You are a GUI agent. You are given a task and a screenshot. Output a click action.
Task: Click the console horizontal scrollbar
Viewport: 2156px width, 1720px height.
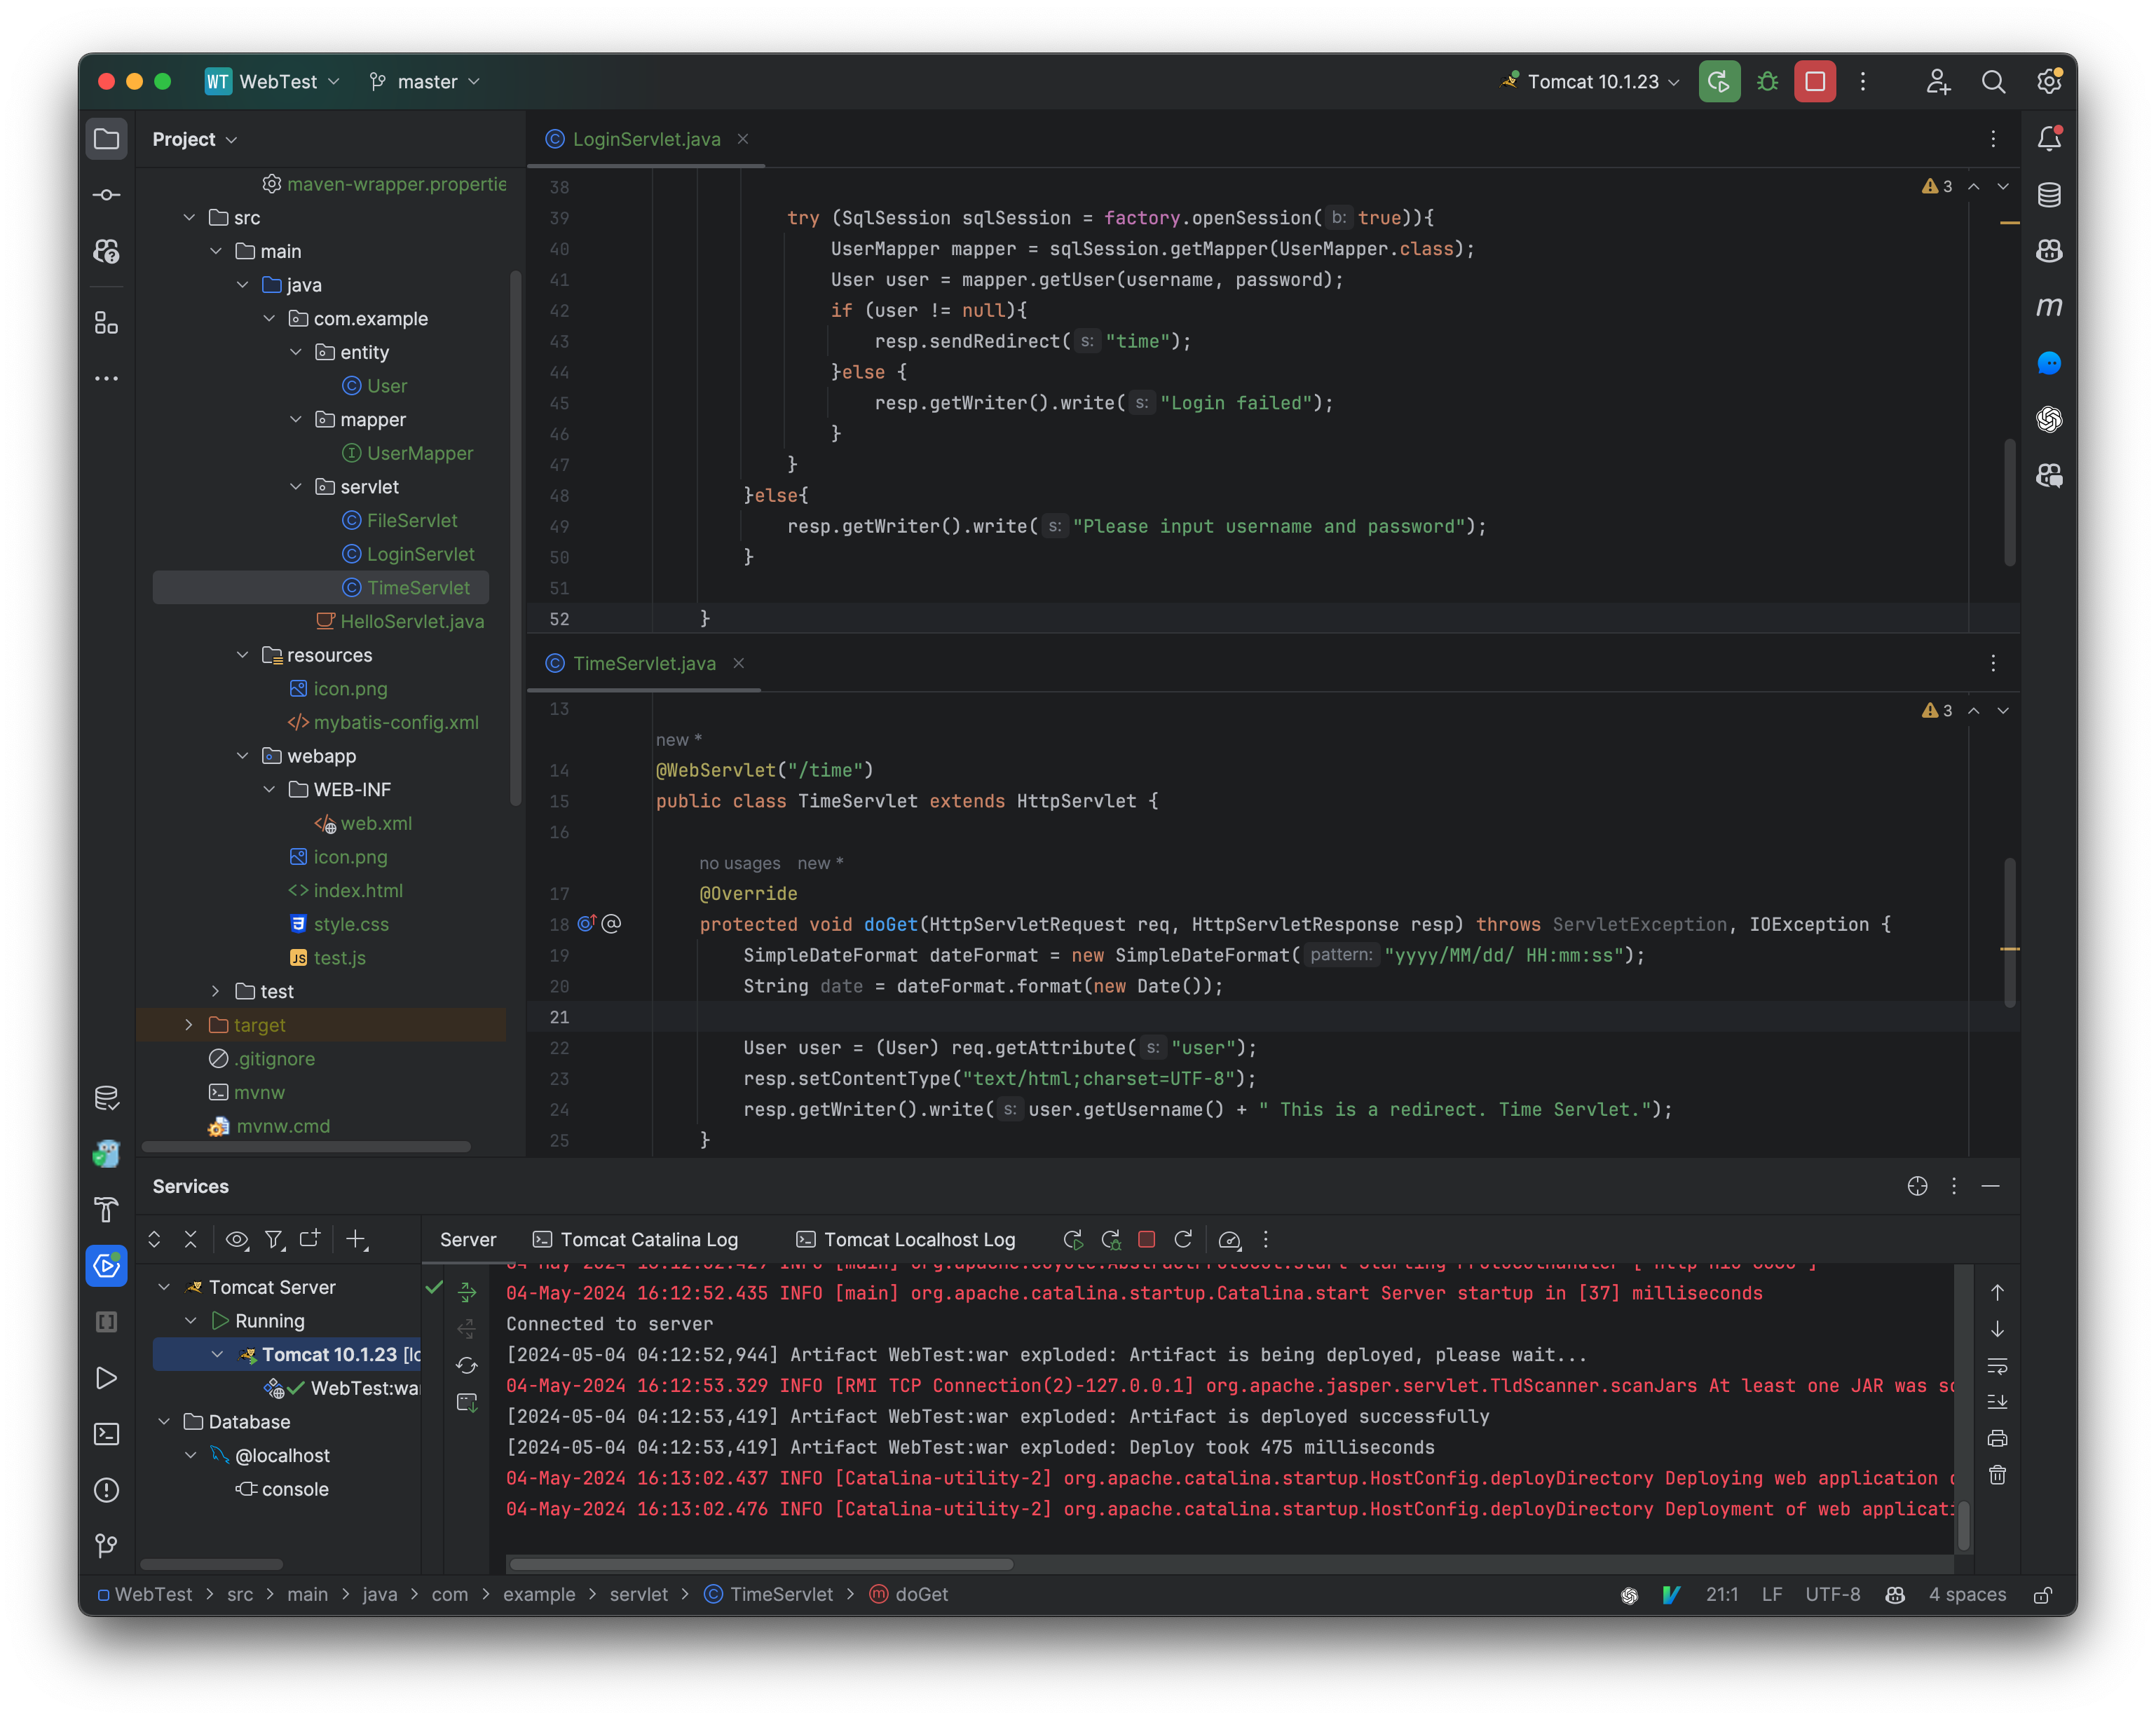click(x=760, y=1564)
